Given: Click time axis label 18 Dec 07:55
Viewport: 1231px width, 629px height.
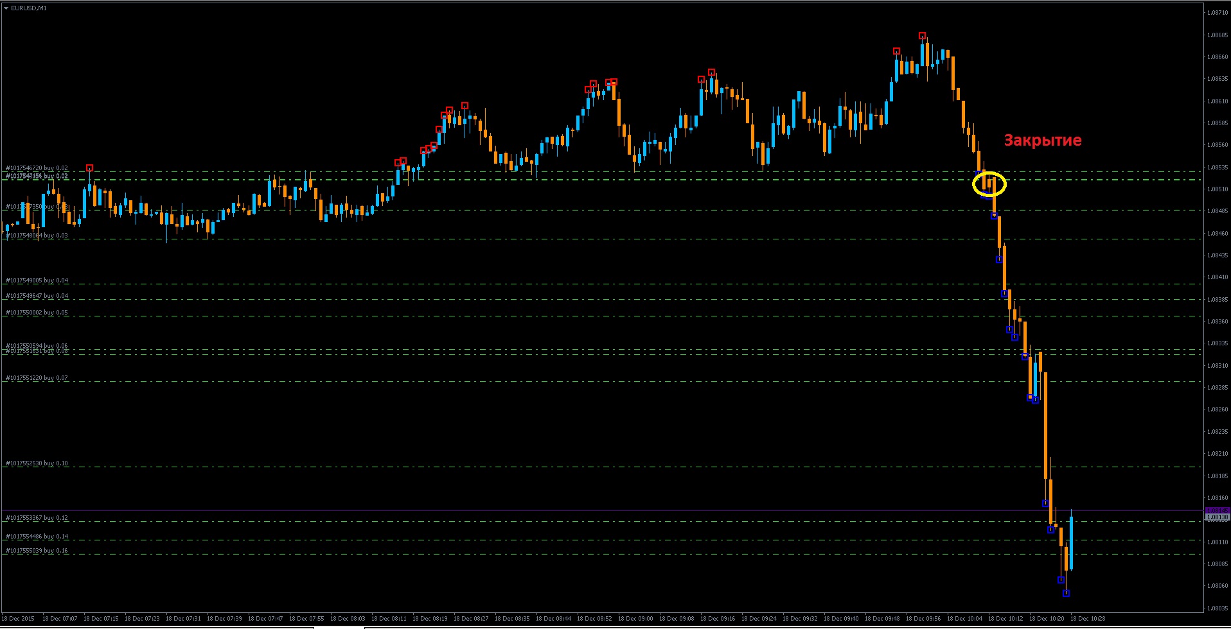Looking at the screenshot, I should pyautogui.click(x=306, y=619).
